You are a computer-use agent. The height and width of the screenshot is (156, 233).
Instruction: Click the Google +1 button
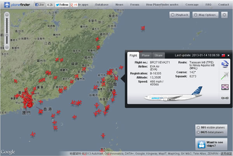coord(74,5)
